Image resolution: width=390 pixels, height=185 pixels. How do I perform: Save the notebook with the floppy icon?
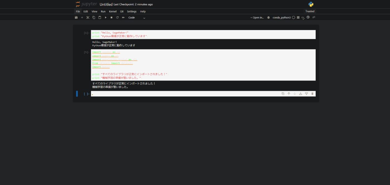point(76,18)
